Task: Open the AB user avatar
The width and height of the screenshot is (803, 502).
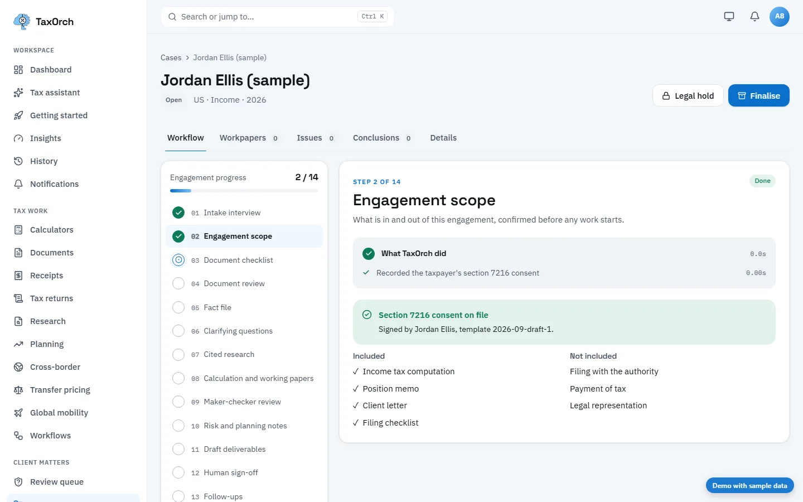Action: [780, 16]
